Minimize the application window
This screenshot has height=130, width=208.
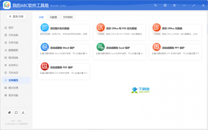(184, 5)
